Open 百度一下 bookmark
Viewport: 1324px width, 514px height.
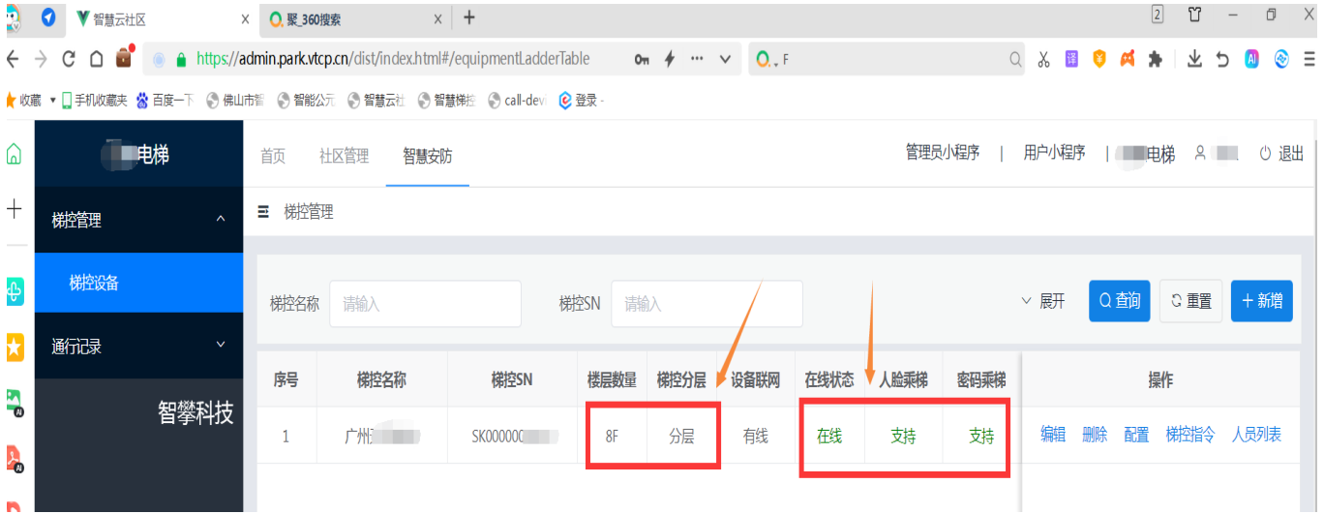(x=165, y=100)
